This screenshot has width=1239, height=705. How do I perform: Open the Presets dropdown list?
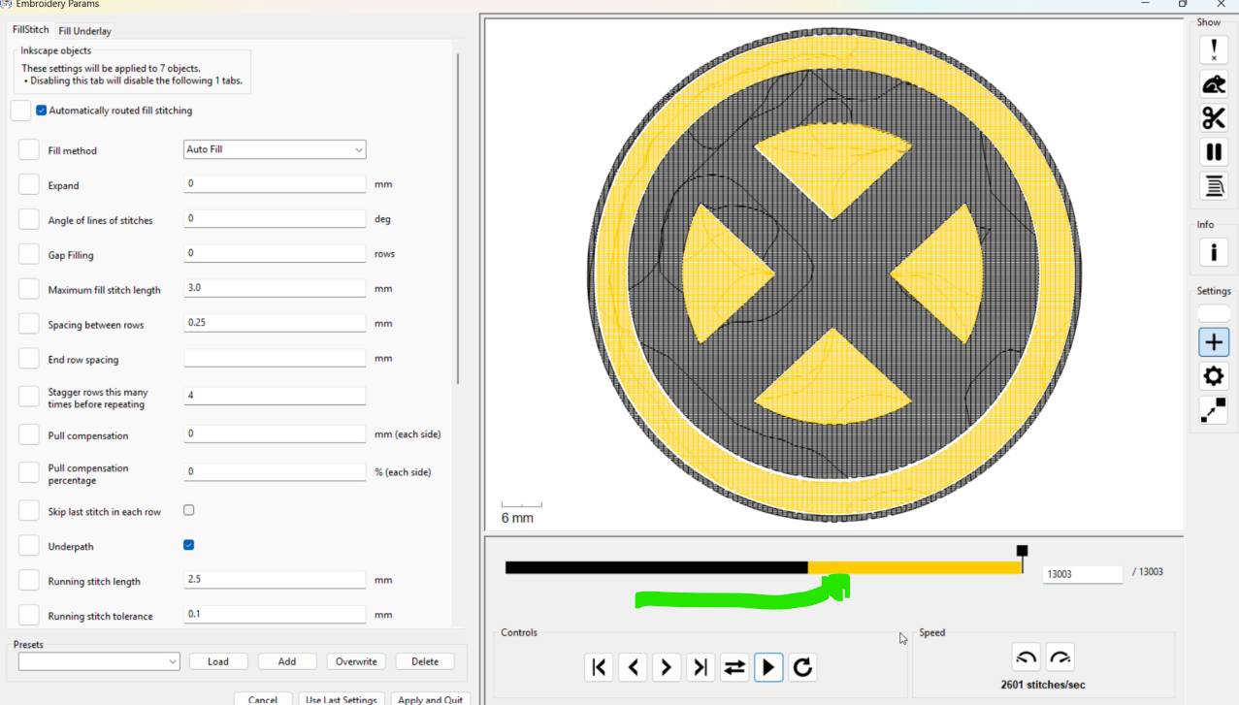pos(99,661)
